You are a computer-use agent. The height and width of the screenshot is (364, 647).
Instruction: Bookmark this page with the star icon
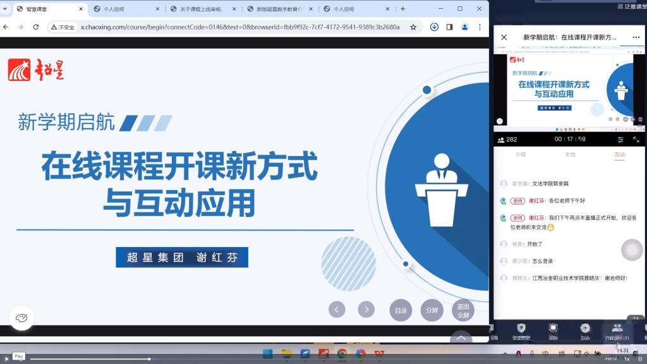pyautogui.click(x=413, y=27)
